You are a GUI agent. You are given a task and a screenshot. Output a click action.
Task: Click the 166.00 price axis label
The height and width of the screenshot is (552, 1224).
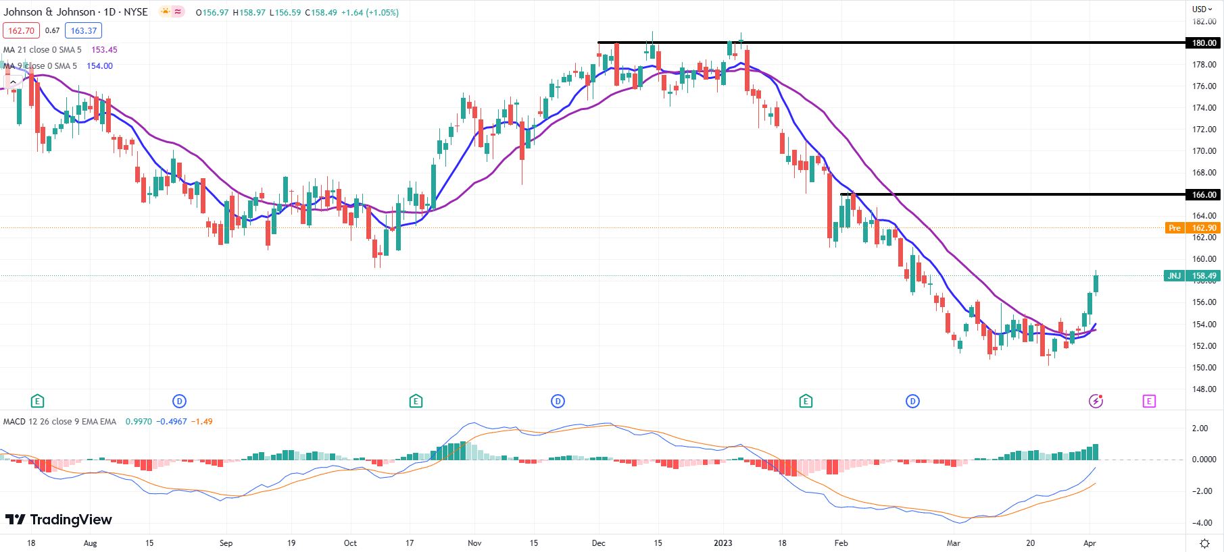[x=1204, y=194]
